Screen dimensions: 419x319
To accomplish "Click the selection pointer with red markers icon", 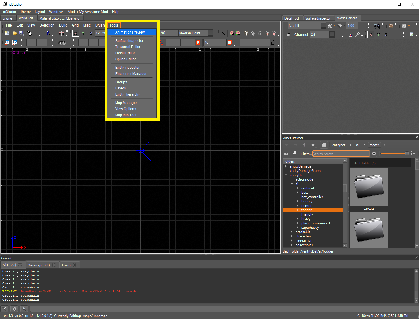I will (48, 33).
